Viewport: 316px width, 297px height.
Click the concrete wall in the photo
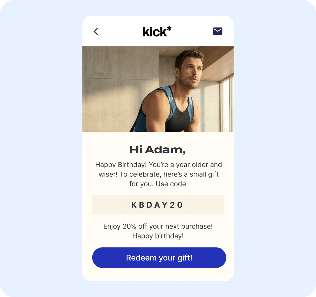[113, 89]
